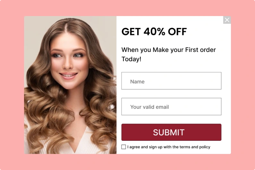This screenshot has width=255, height=170.
Task: Click the 'When you Make your First order' text
Action: pyautogui.click(x=169, y=50)
